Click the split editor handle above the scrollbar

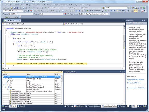[x=124, y=26]
